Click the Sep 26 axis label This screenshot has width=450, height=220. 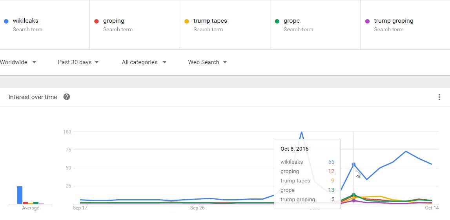tap(197, 208)
